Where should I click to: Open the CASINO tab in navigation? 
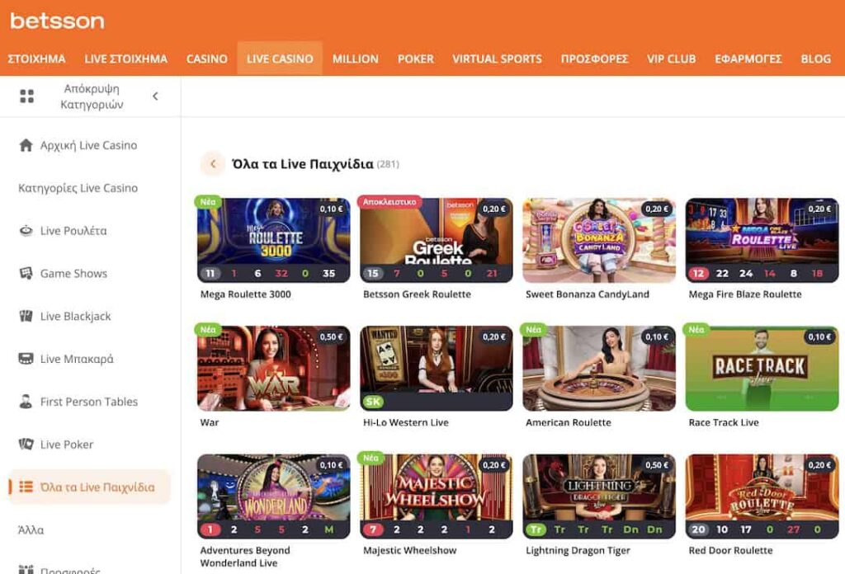(x=206, y=59)
